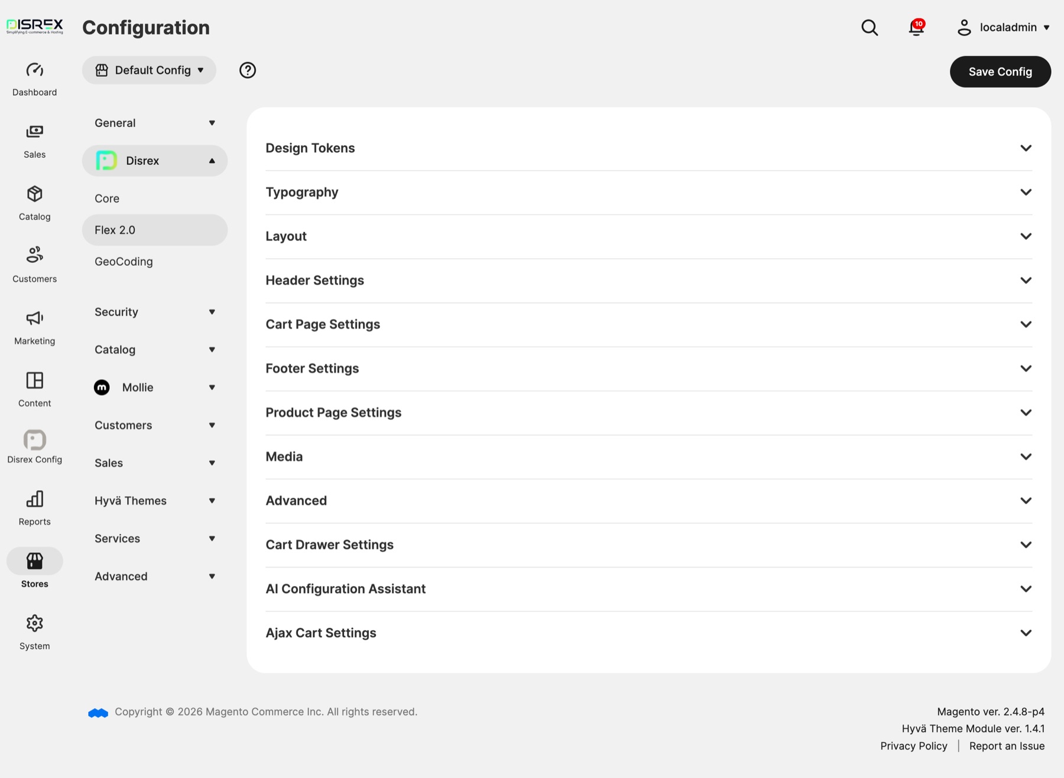1064x778 pixels.
Task: Expand the AI Configuration Assistant section
Action: pos(648,589)
